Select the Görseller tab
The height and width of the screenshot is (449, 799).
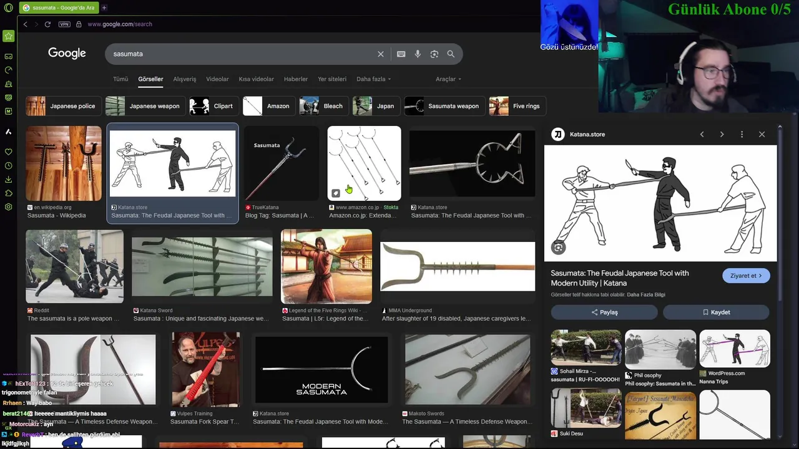click(x=150, y=79)
